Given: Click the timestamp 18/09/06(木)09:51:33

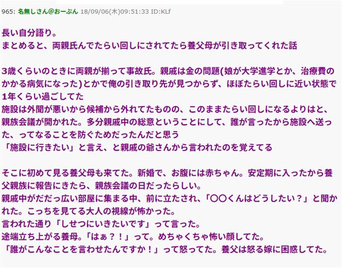Looking at the screenshot, I should point(114,11).
